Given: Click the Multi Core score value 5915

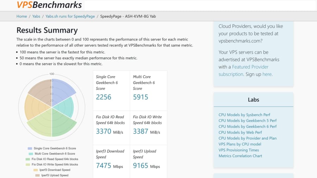Looking at the screenshot, I should click(x=141, y=97).
